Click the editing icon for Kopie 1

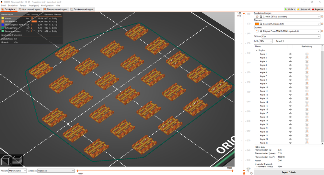(x=307, y=54)
